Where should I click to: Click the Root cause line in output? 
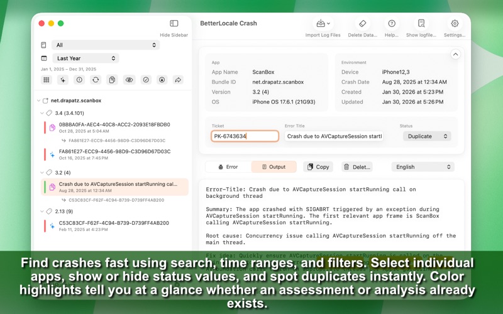331,239
